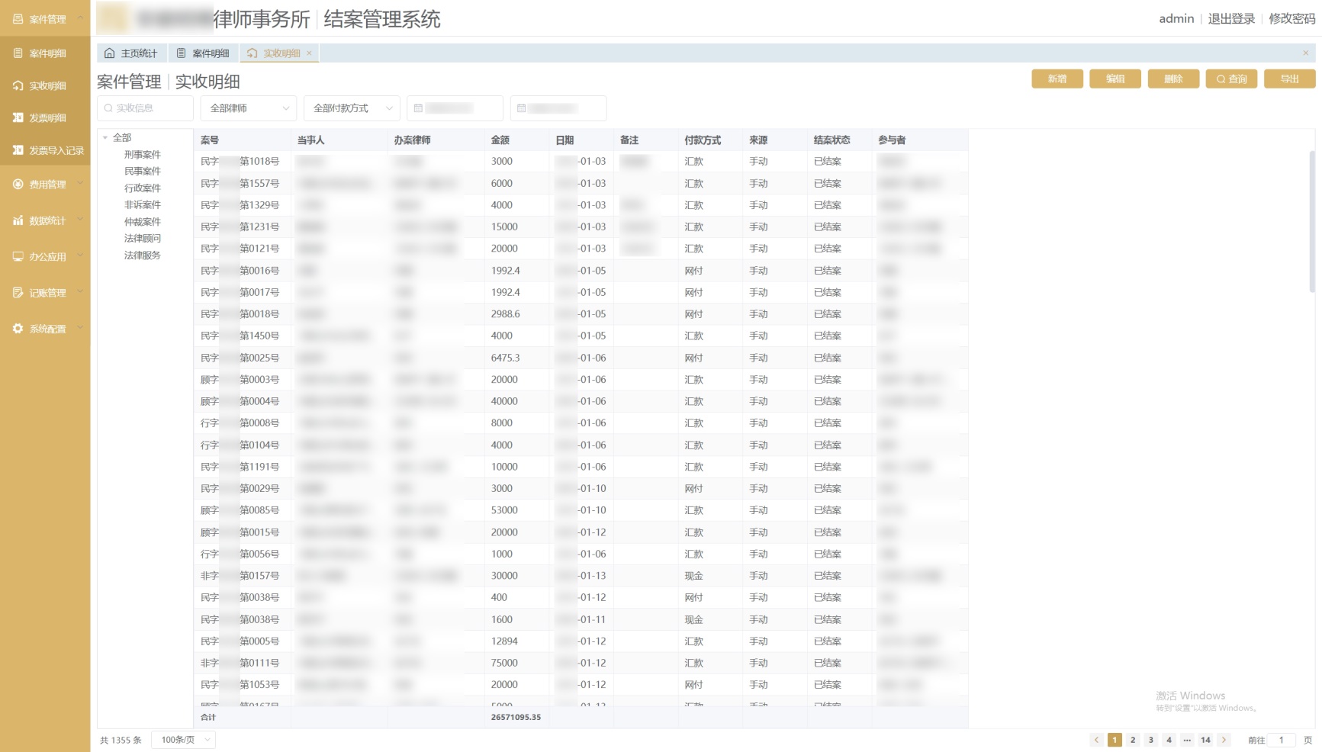
Task: Go to page 3
Action: pyautogui.click(x=1151, y=740)
